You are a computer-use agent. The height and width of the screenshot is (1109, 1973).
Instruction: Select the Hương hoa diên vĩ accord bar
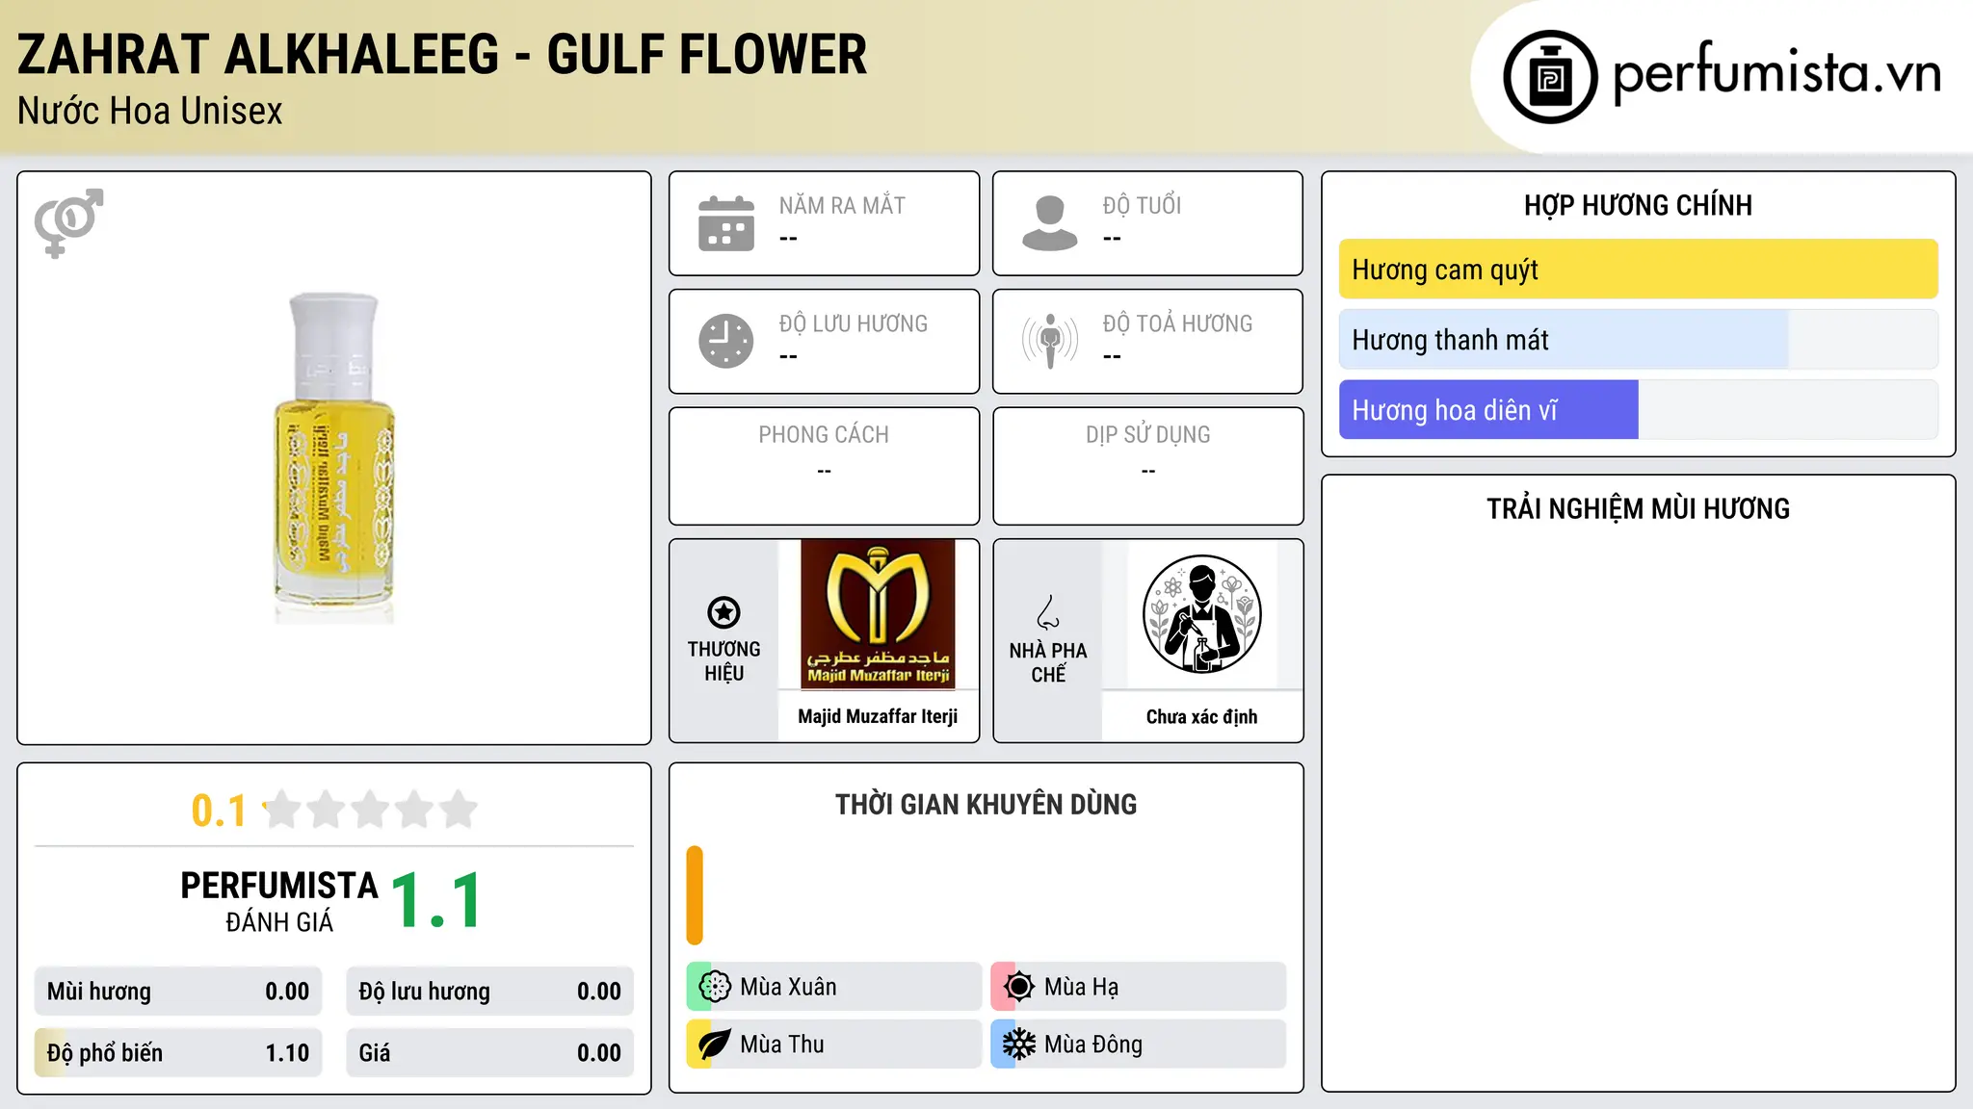1638,410
